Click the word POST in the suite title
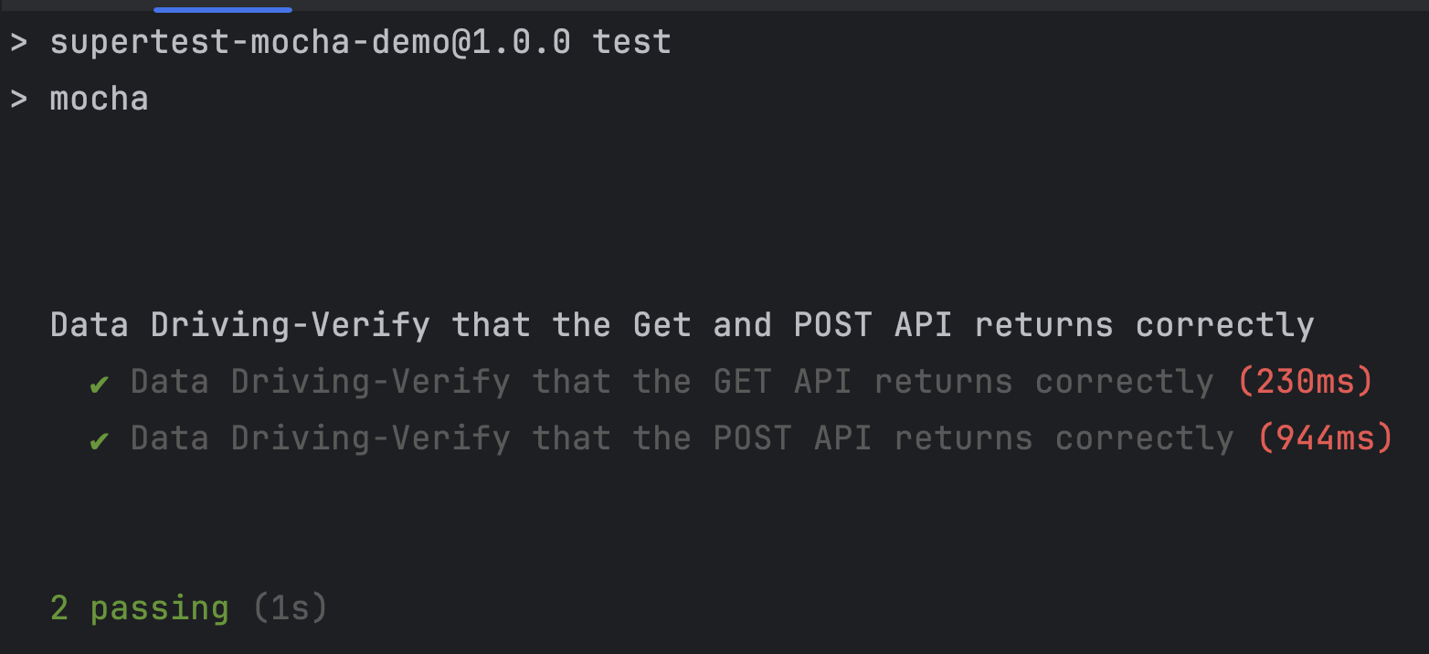Image resolution: width=1429 pixels, height=654 pixels. (x=833, y=326)
